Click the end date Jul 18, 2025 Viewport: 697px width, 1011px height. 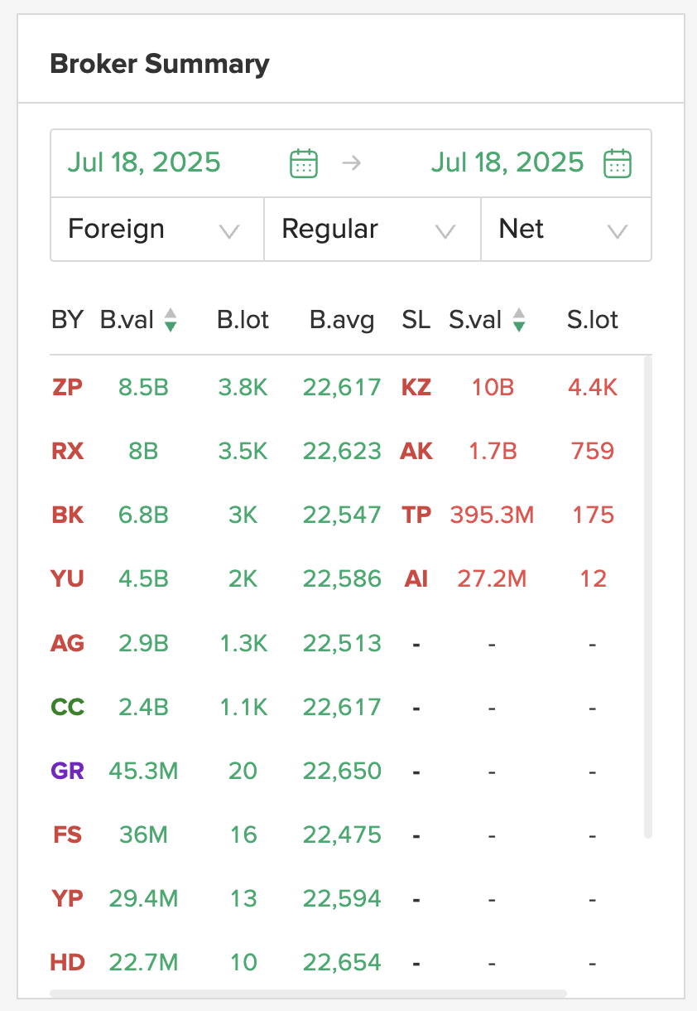click(507, 162)
